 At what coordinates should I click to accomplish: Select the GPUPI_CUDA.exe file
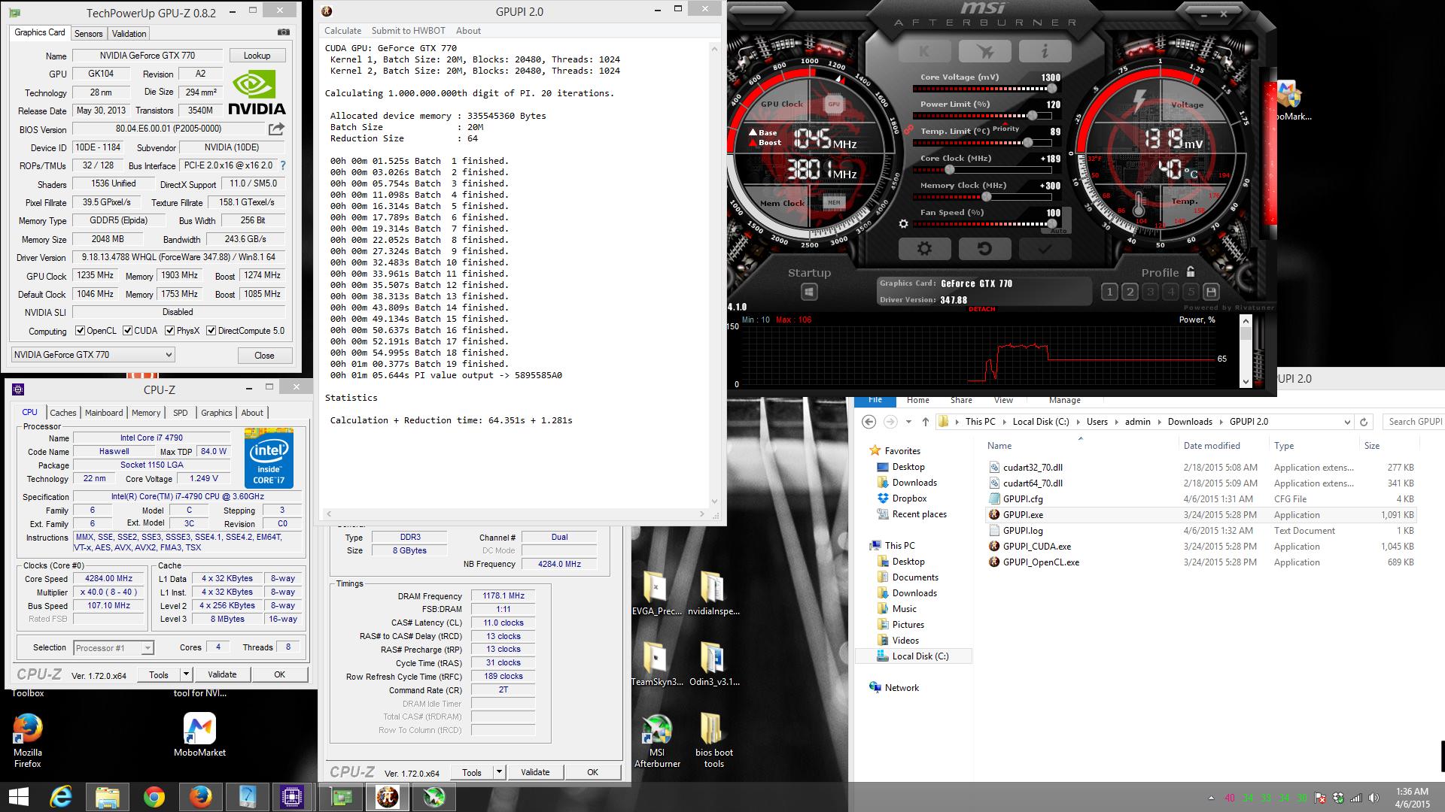point(1036,547)
